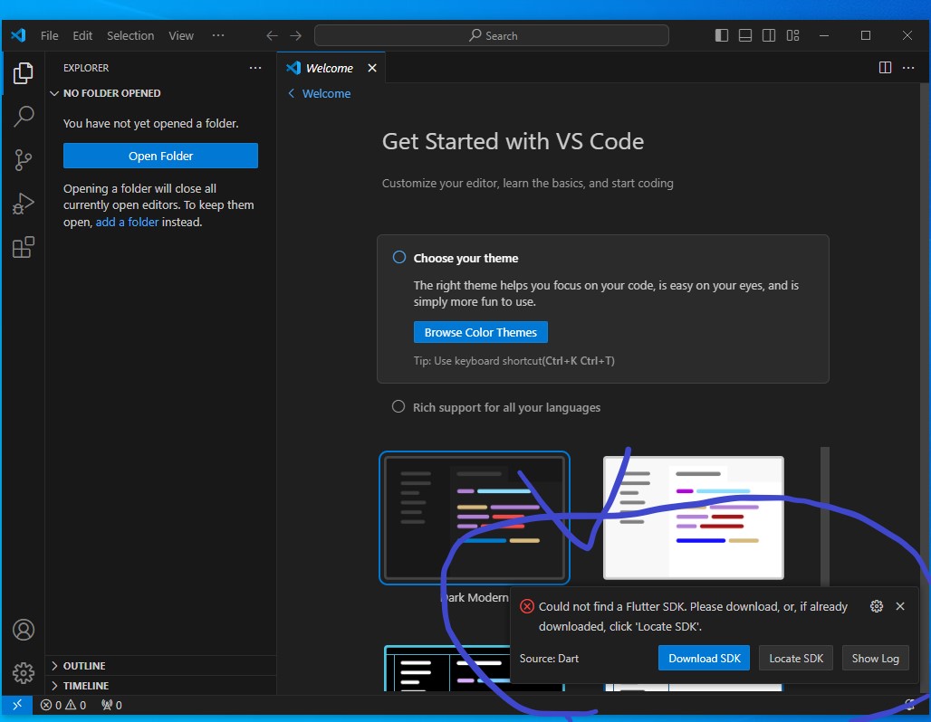
Task: Open the overflow menu ellipsis in menu bar
Action: pyautogui.click(x=218, y=35)
